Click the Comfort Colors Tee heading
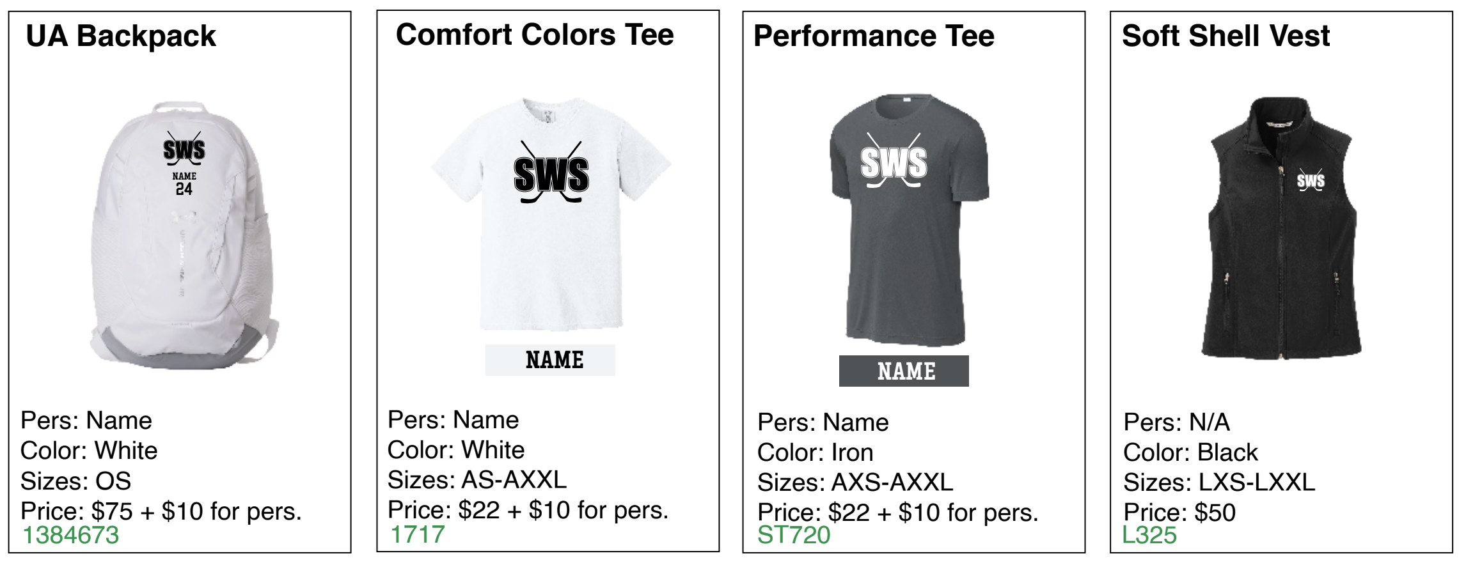Image resolution: width=1466 pixels, height=565 pixels. [535, 35]
